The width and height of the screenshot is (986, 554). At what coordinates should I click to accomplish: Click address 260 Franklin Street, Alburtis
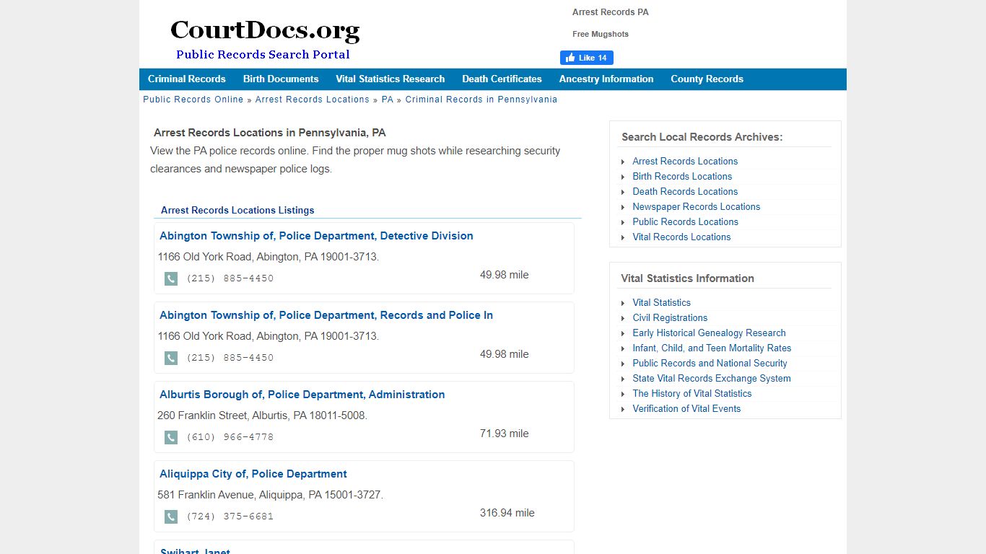pos(262,415)
